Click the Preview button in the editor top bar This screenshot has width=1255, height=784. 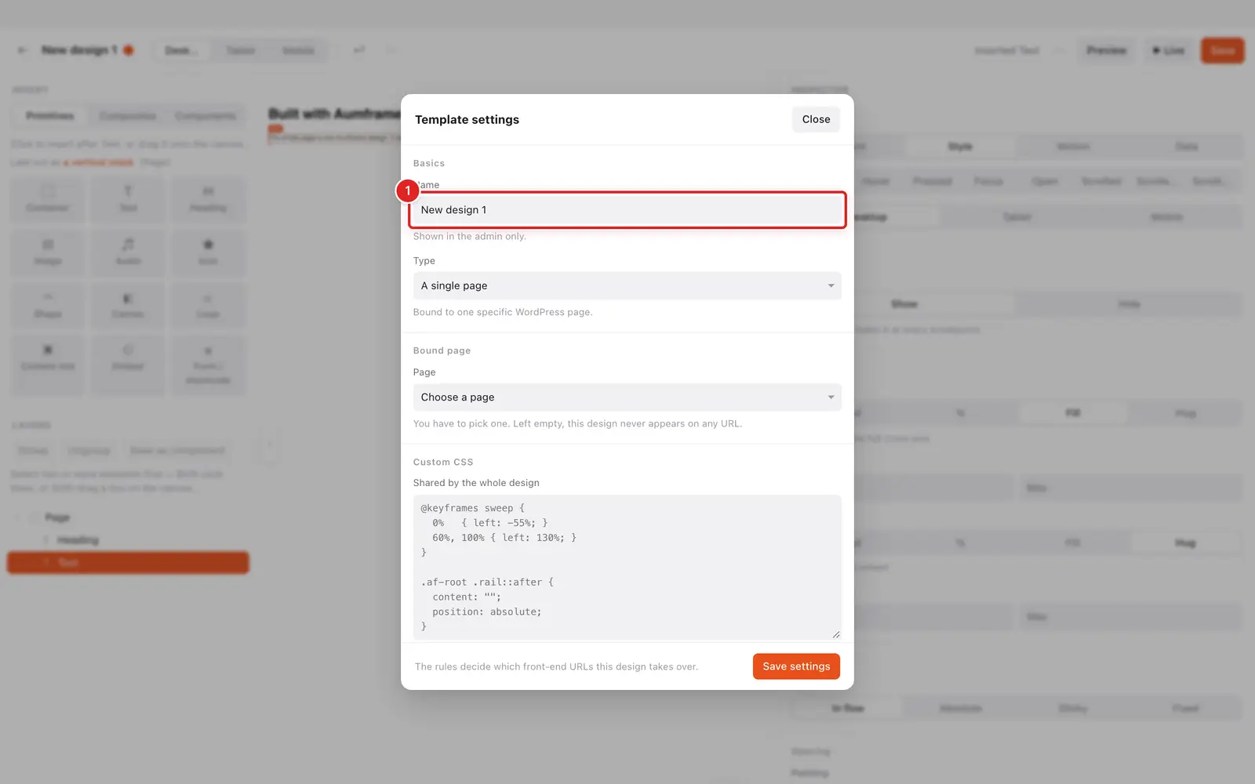point(1106,50)
